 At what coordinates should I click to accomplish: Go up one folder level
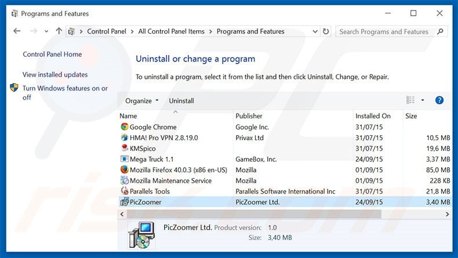tap(59, 31)
